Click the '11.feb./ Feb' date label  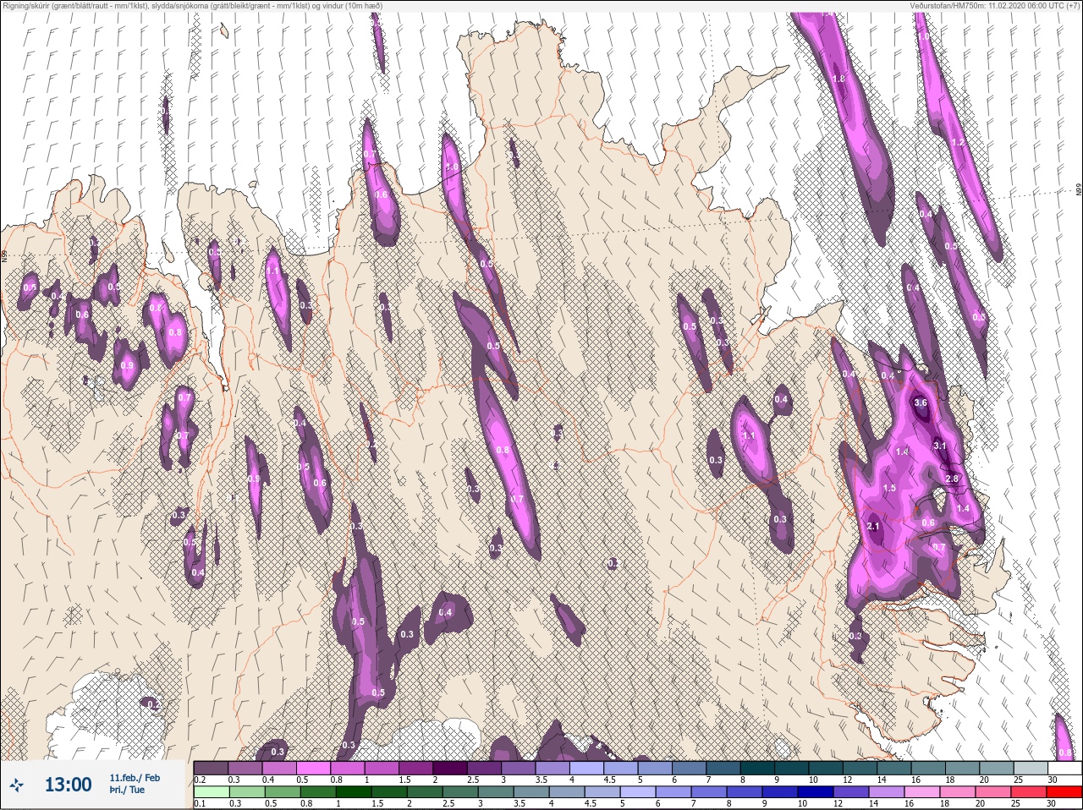click(x=135, y=778)
